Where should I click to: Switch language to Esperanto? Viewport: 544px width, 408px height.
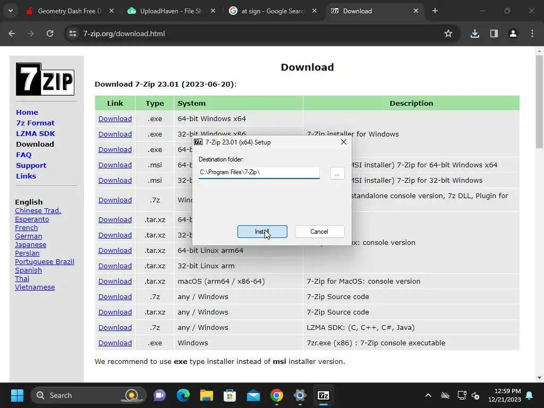(x=32, y=219)
